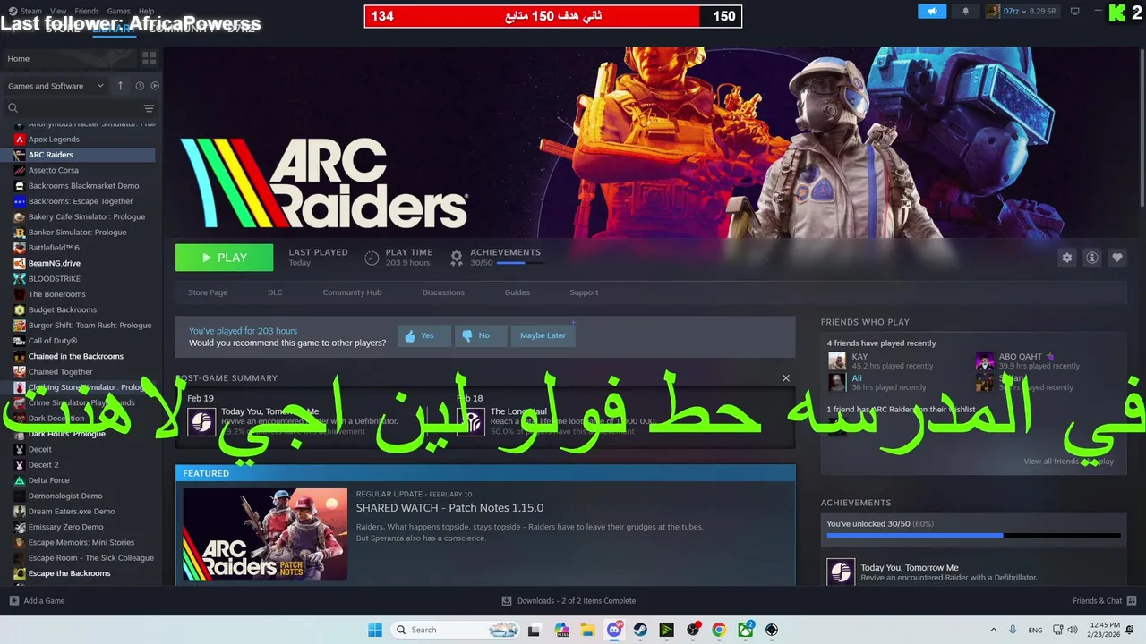Switch to Big Picture mode monitor icon

[x=1075, y=12]
